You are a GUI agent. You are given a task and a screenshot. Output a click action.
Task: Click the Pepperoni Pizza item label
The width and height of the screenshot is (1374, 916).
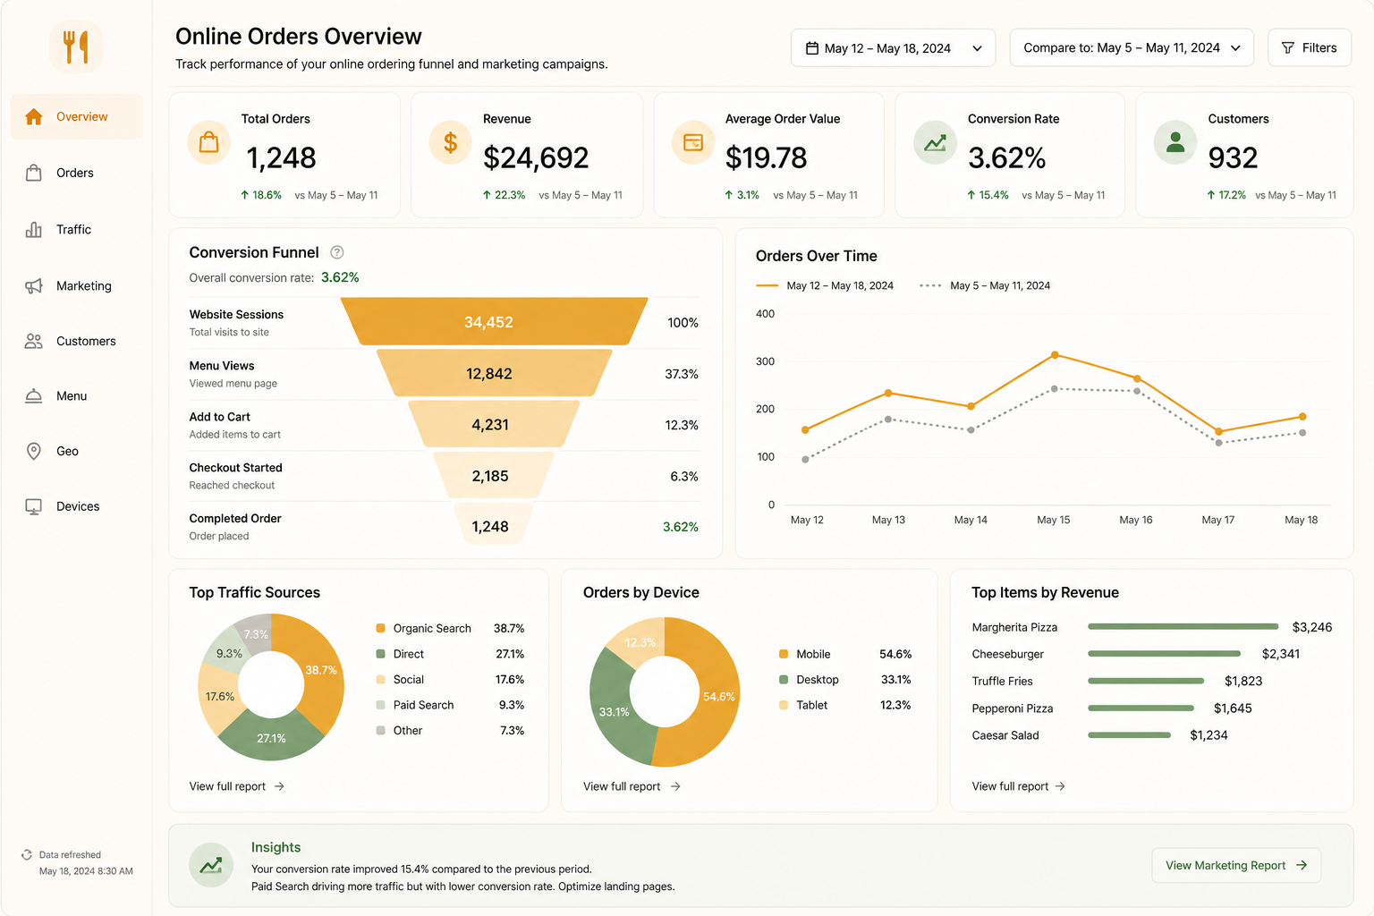click(1013, 708)
